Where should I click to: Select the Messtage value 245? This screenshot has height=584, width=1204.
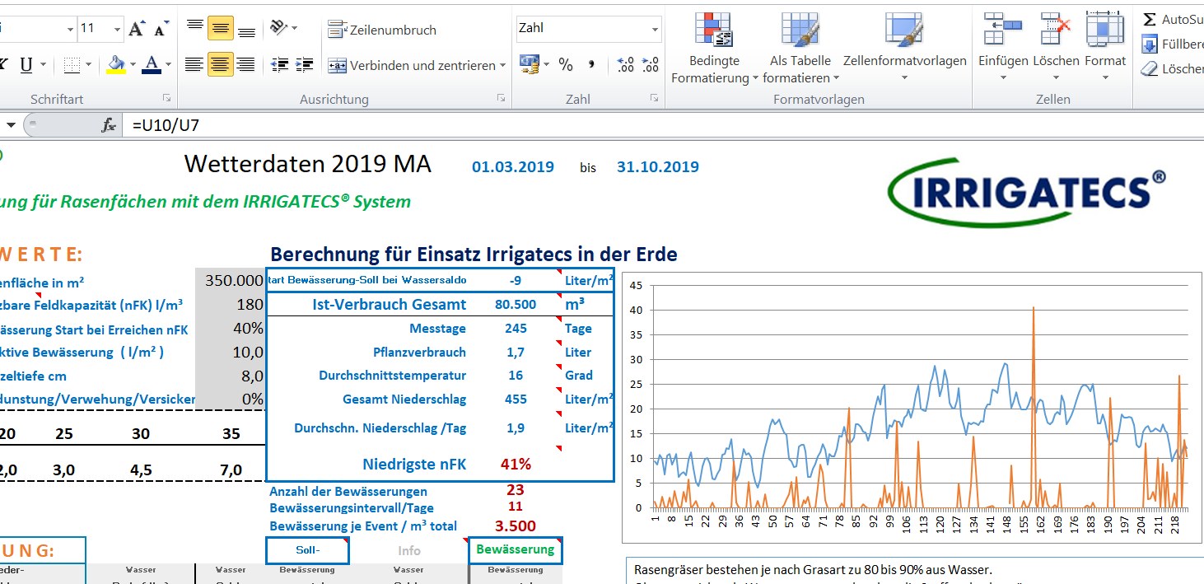[516, 329]
